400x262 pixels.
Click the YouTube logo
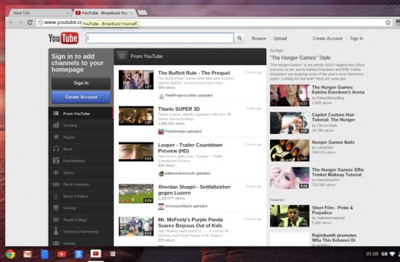(63, 38)
